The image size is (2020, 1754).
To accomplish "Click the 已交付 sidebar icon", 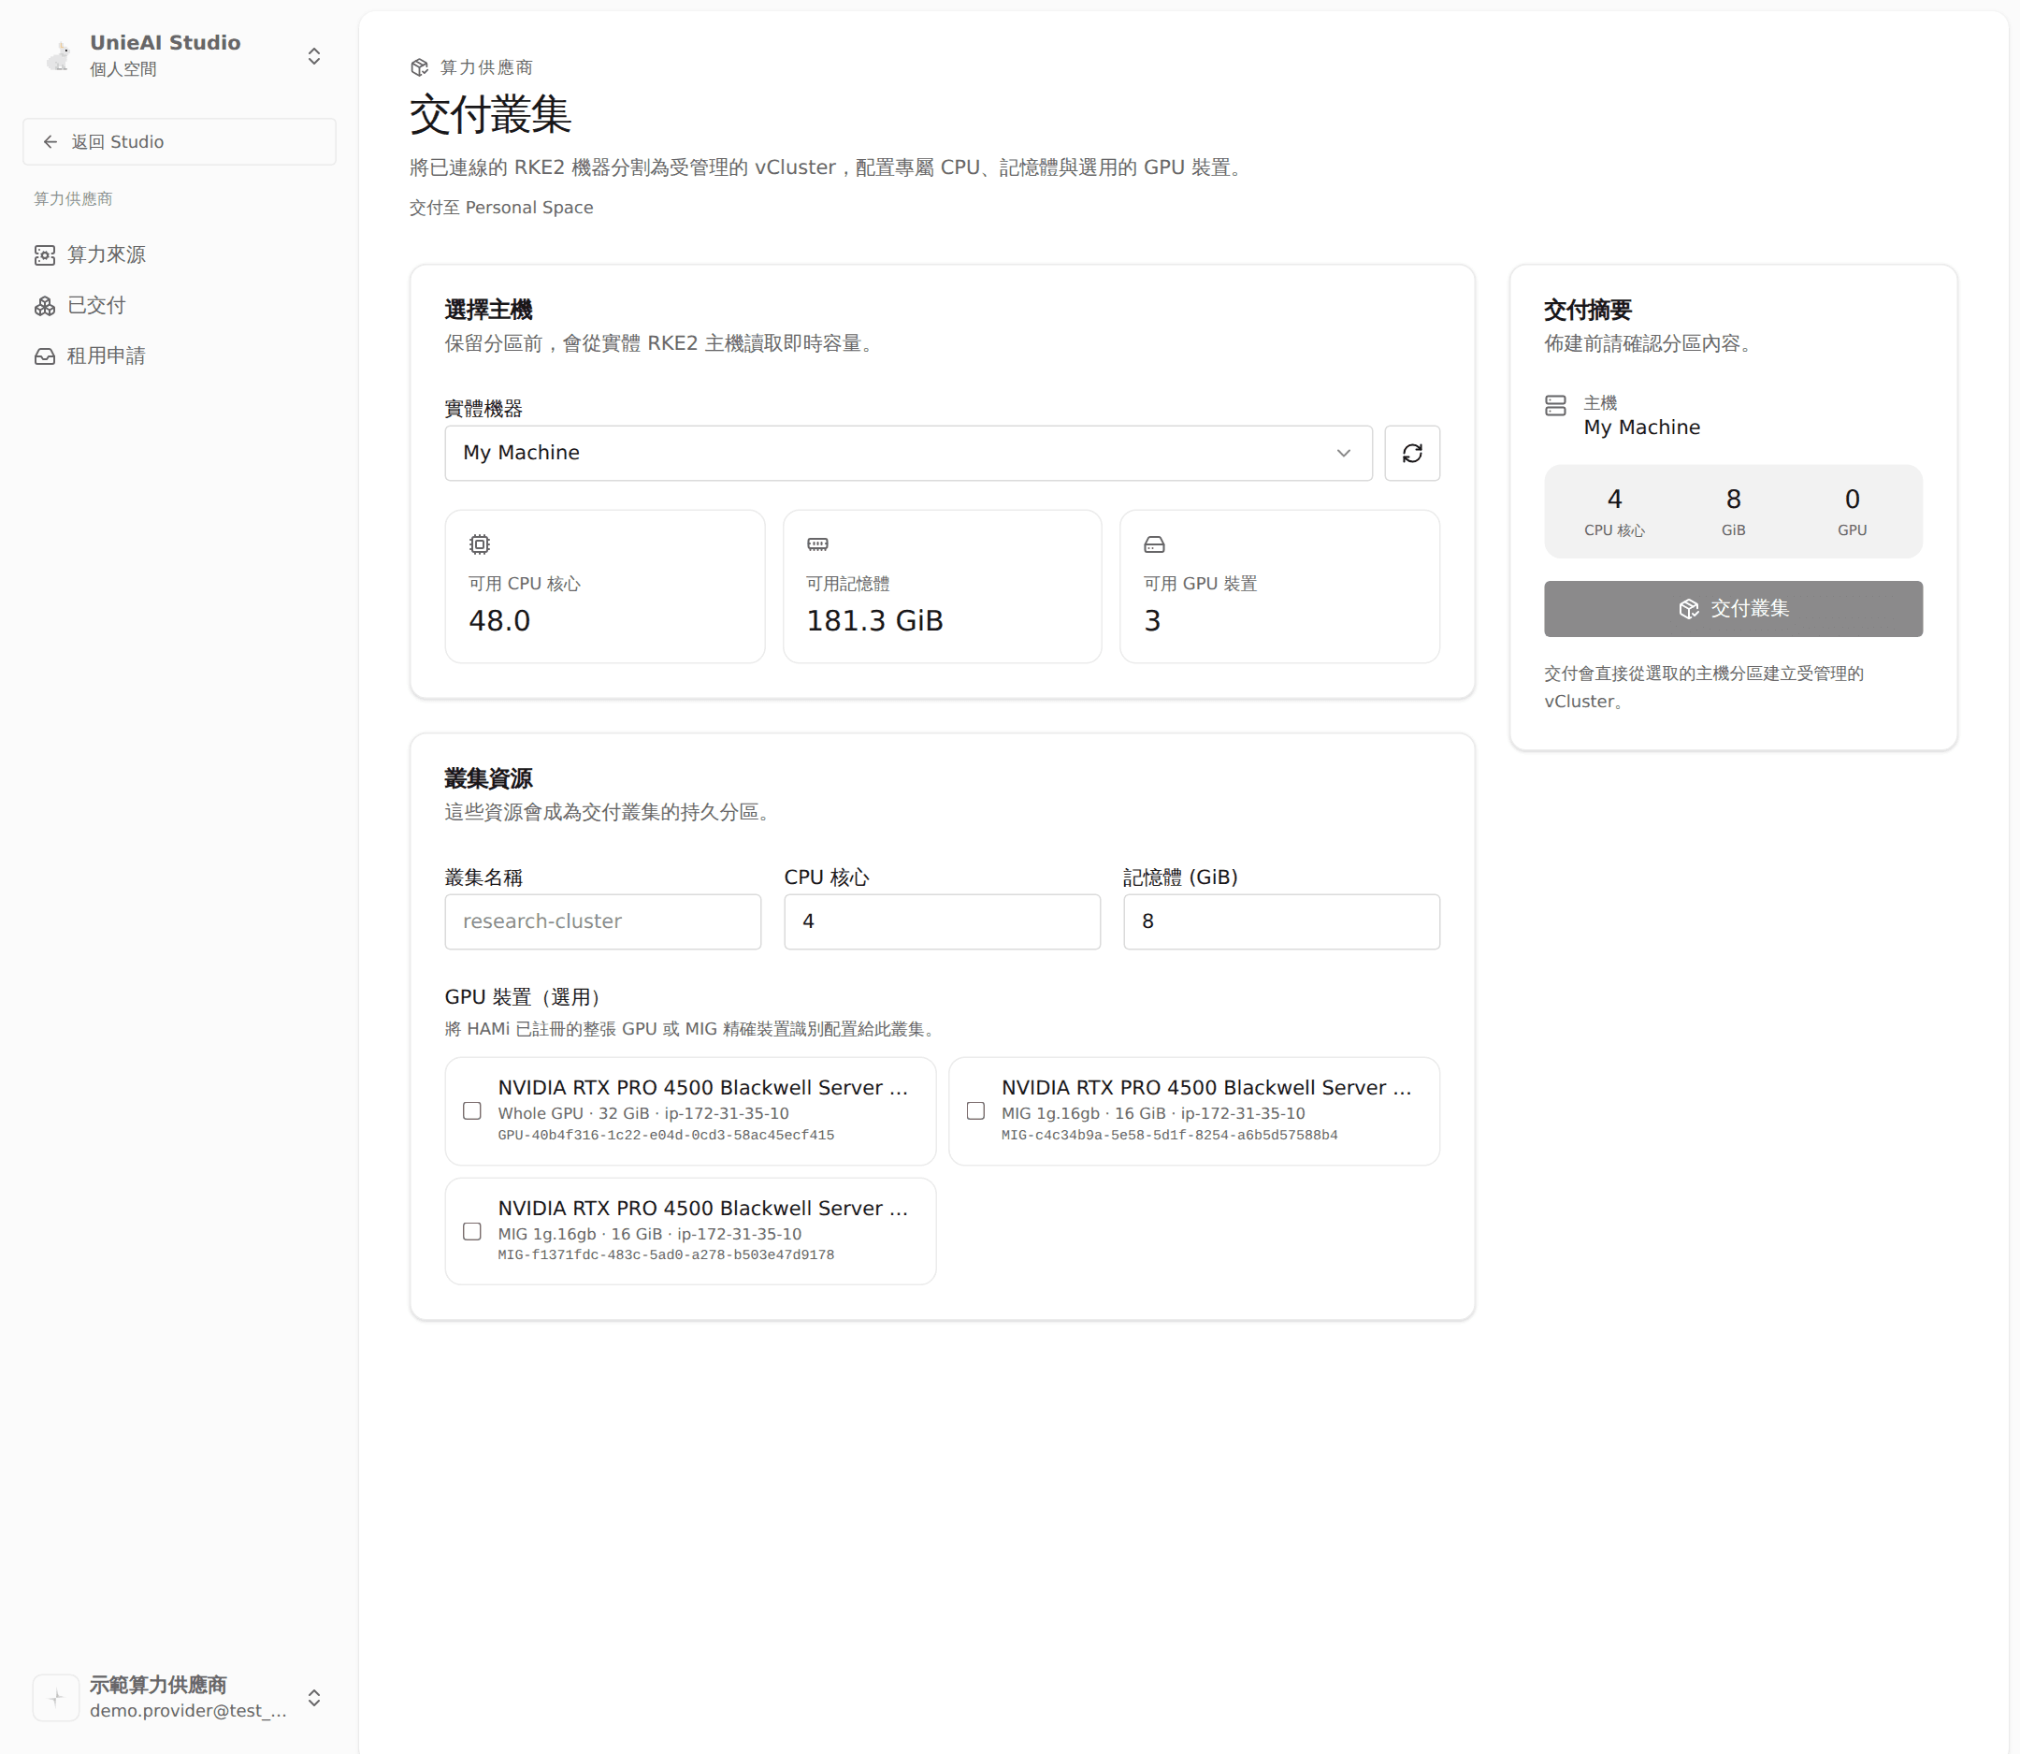I will [45, 306].
